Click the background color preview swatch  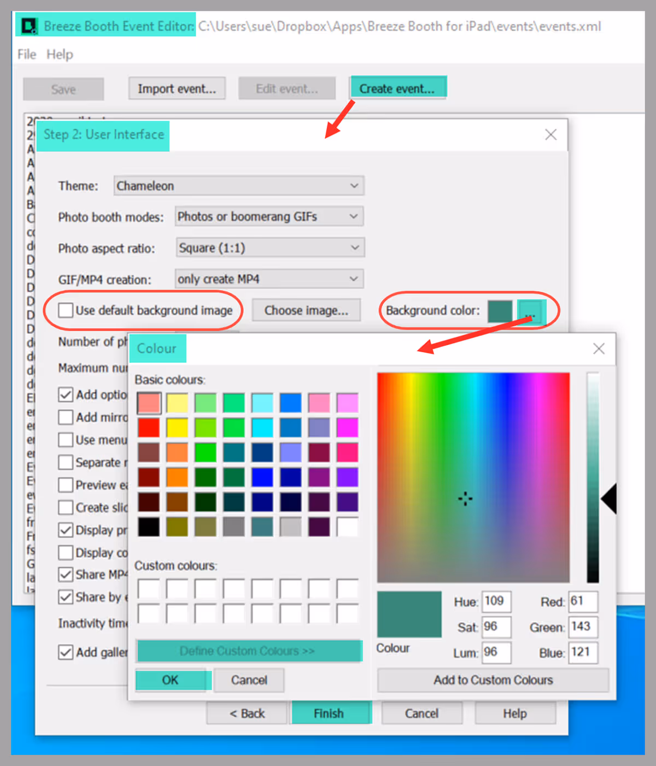[x=500, y=311]
